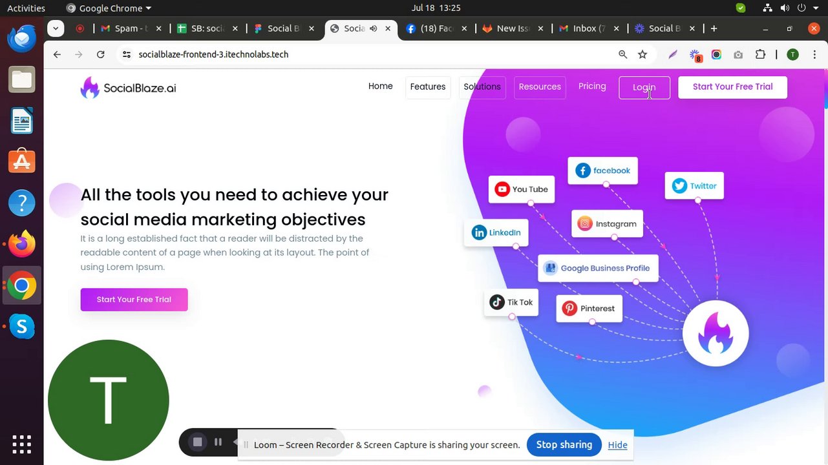Select the facebook card icon
Viewport: 828px width, 465px height.
583,170
